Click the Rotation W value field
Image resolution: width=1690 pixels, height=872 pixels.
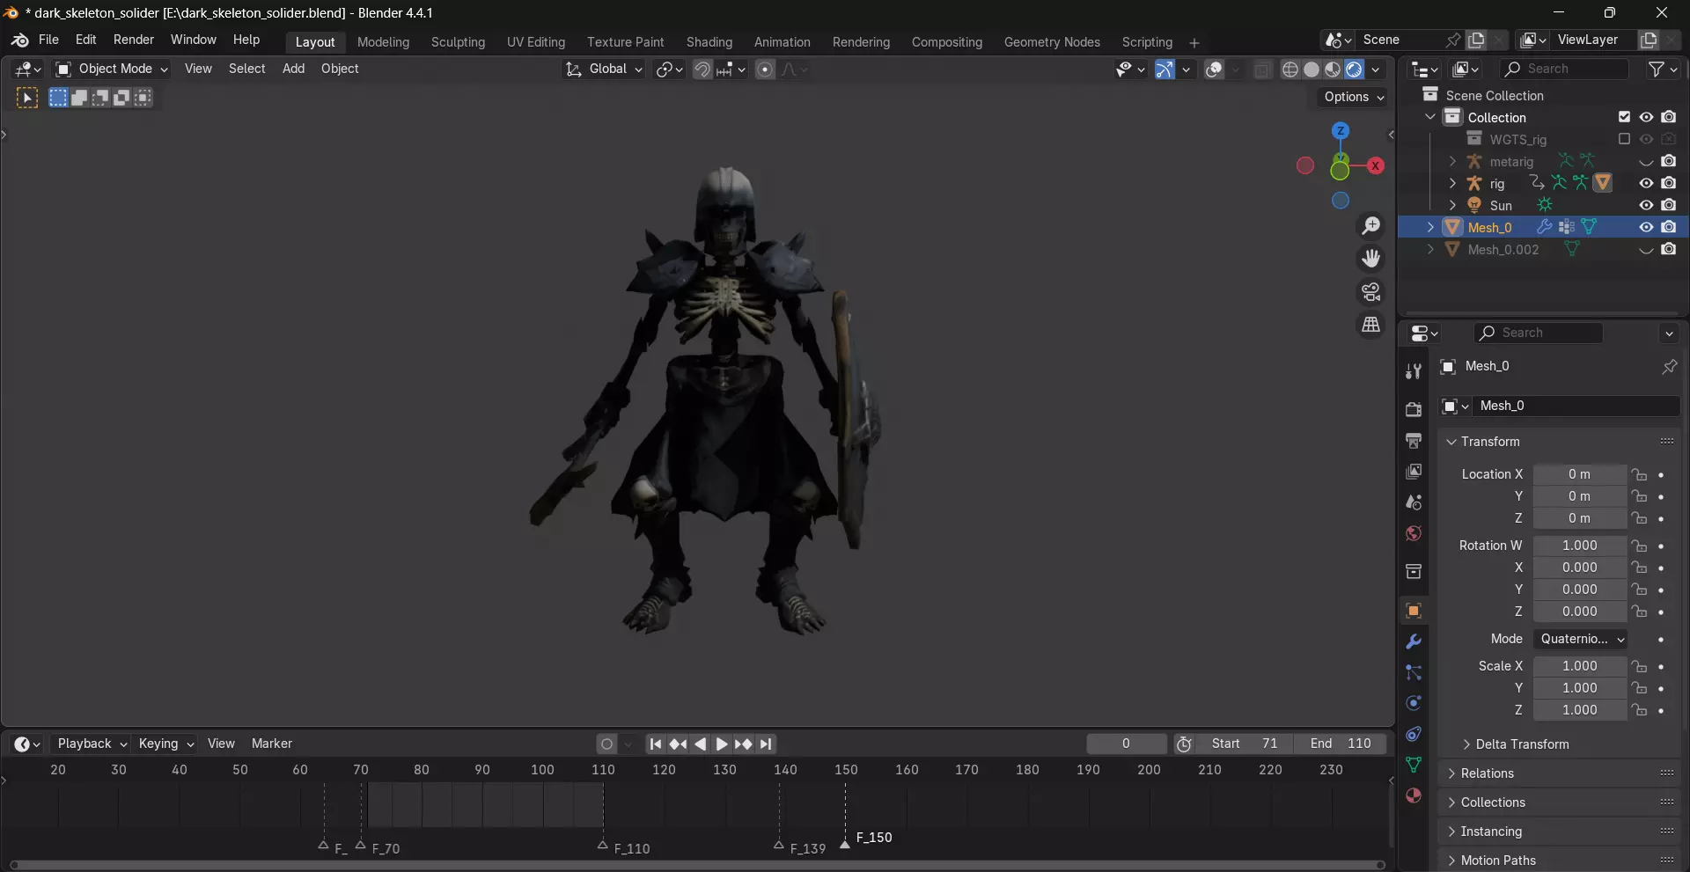click(1580, 546)
